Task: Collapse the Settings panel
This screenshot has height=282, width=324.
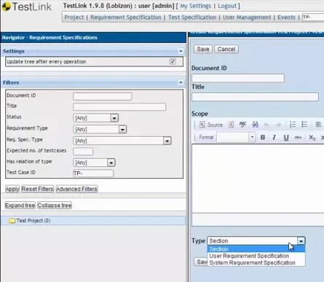Action: 181,51
